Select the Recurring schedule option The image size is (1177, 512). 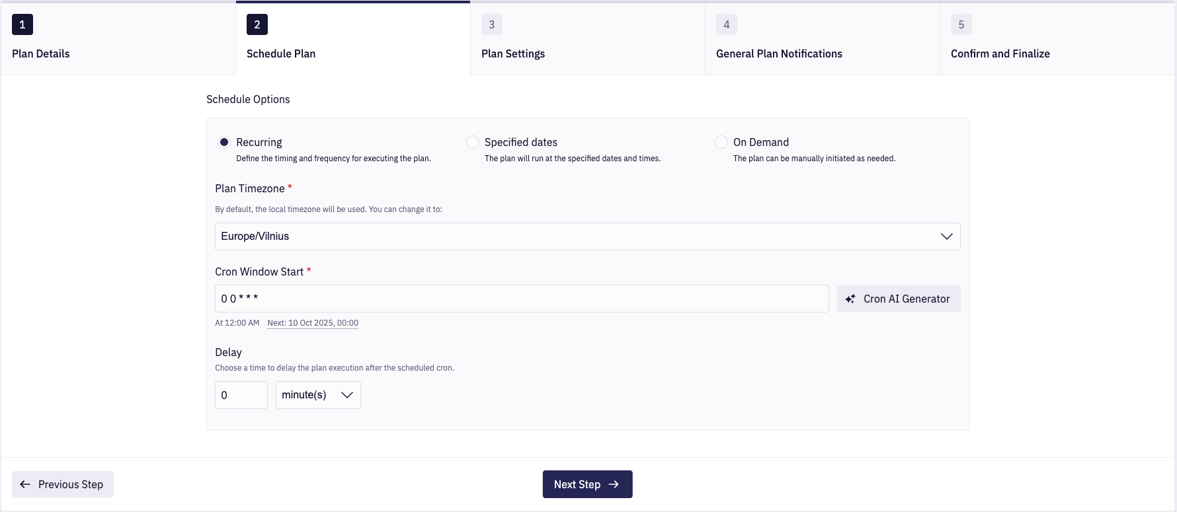(x=225, y=142)
